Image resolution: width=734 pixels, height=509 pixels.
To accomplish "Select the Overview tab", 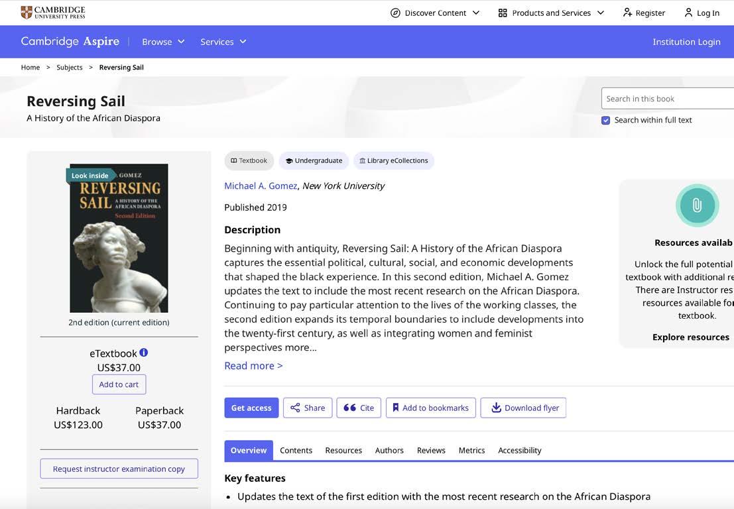I will point(249,451).
